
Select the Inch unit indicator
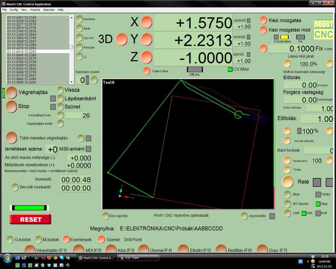point(318,213)
